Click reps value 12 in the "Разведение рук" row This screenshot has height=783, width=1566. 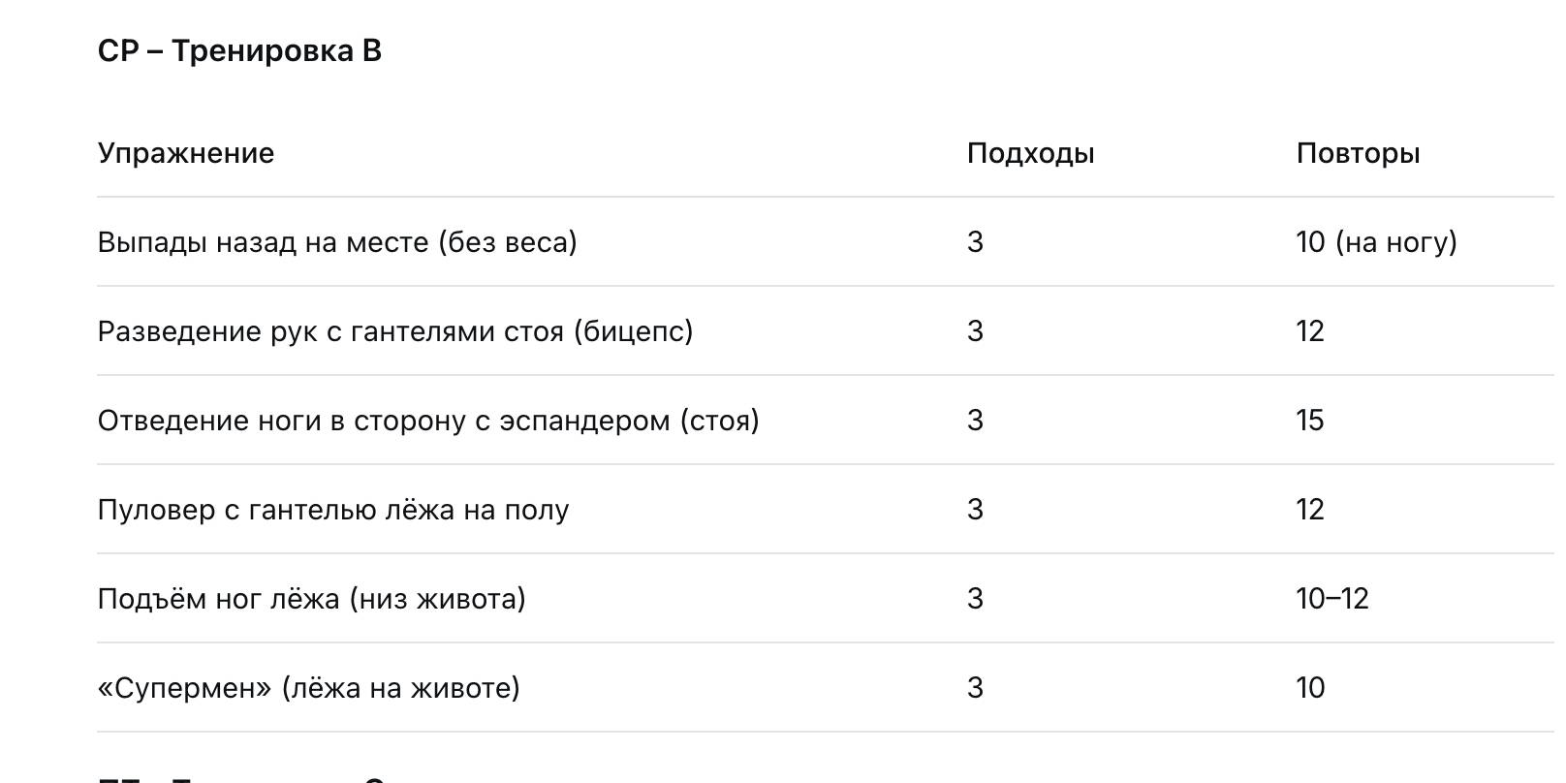pos(1309,331)
